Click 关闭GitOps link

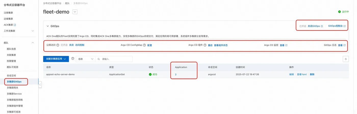tap(314, 26)
